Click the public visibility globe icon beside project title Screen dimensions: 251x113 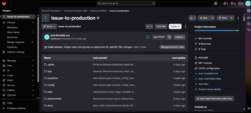[x=98, y=18]
